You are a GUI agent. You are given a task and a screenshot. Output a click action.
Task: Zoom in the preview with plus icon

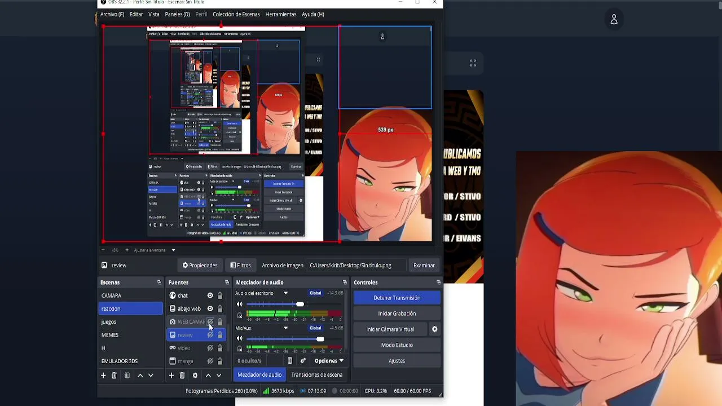tap(127, 250)
